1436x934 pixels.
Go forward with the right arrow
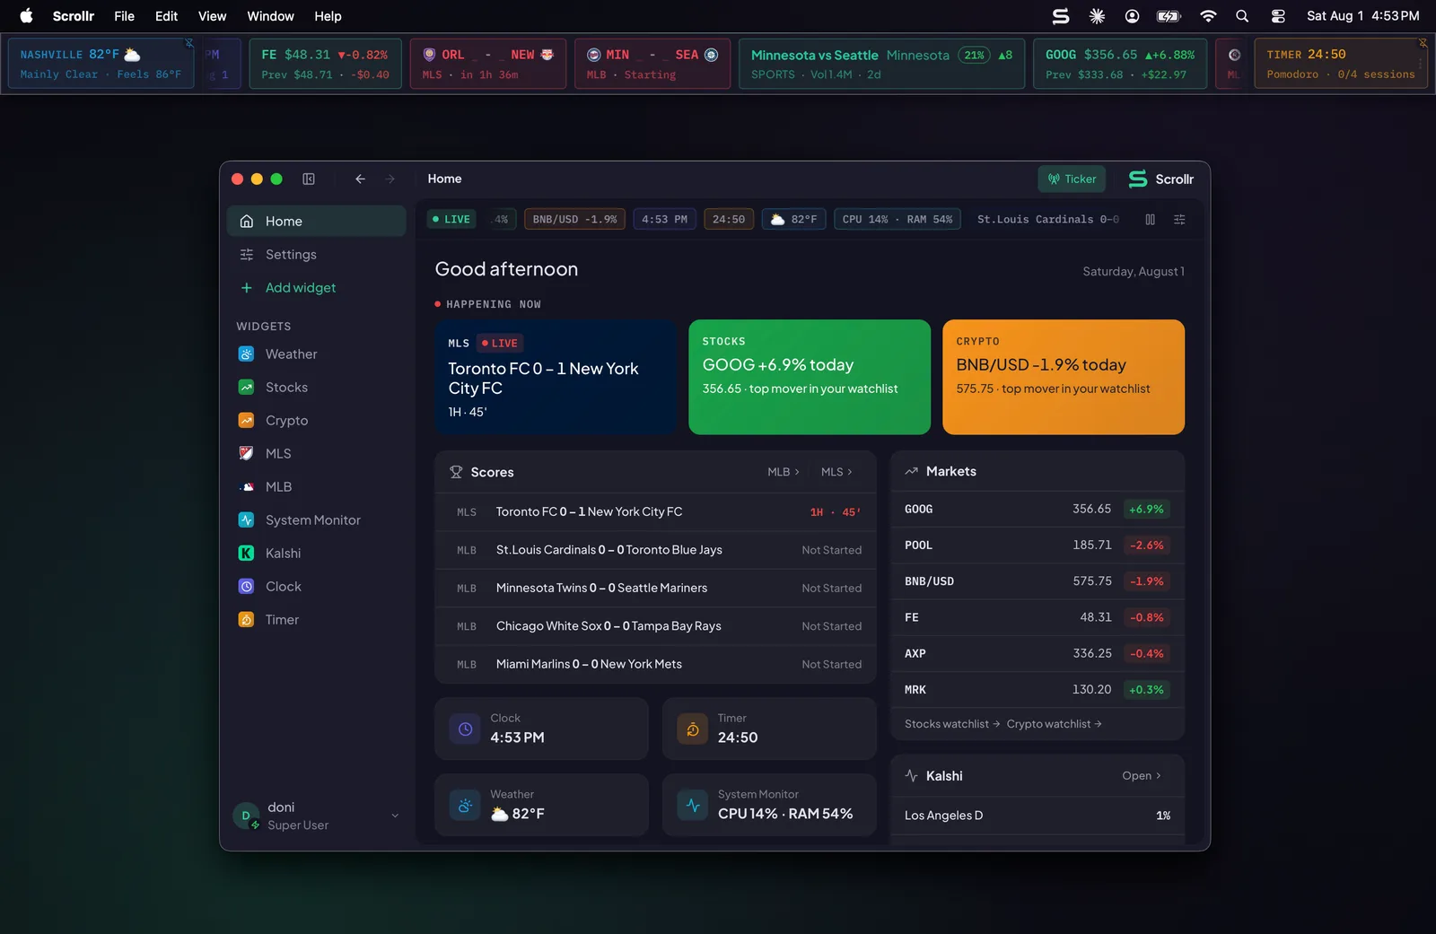point(390,179)
